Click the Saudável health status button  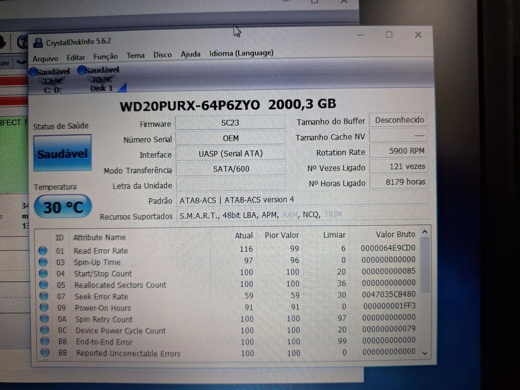pyautogui.click(x=62, y=153)
